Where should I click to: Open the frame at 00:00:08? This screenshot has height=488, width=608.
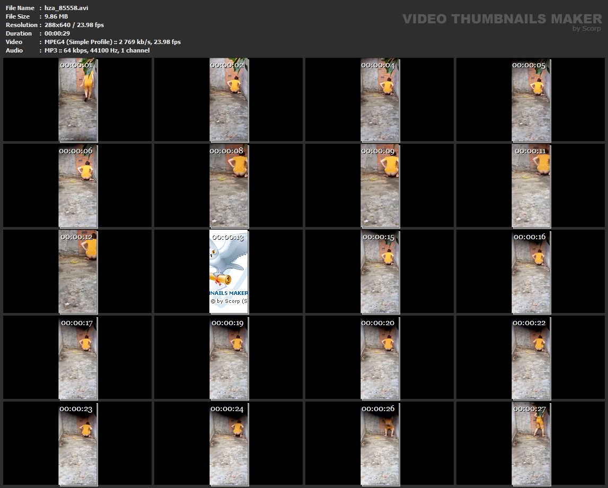click(x=229, y=186)
